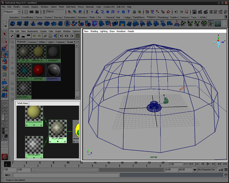
Task: Toggle Hypershade Create bar on/off
Action: (x=12, y=36)
